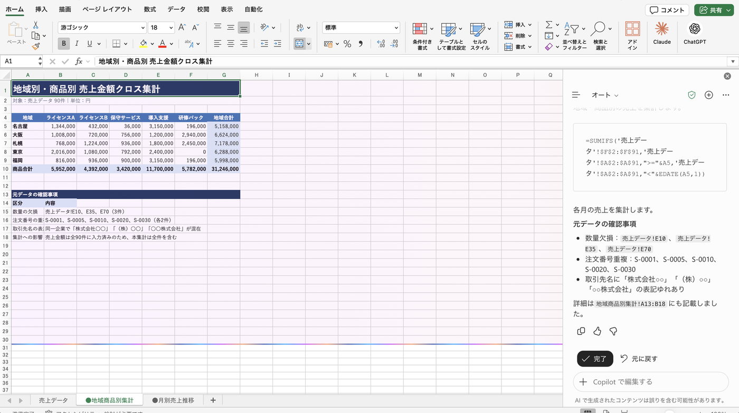The width and height of the screenshot is (739, 413).
Task: Open the 挿入 insert cells dropdown
Action: [x=530, y=25]
